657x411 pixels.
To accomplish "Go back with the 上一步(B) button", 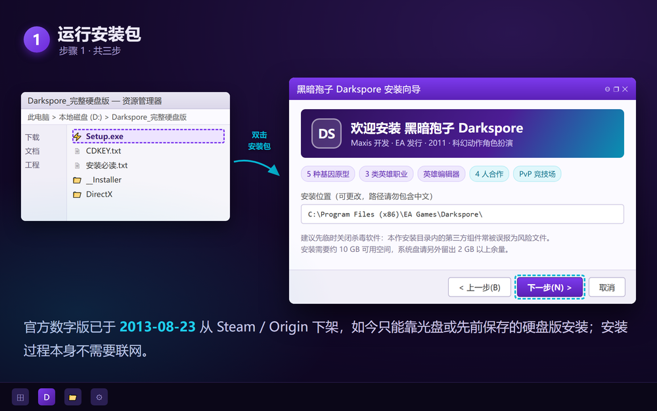I will [x=480, y=287].
